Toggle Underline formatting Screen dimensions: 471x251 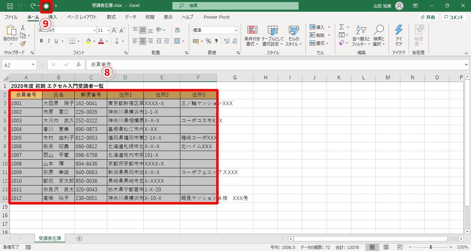56,41
